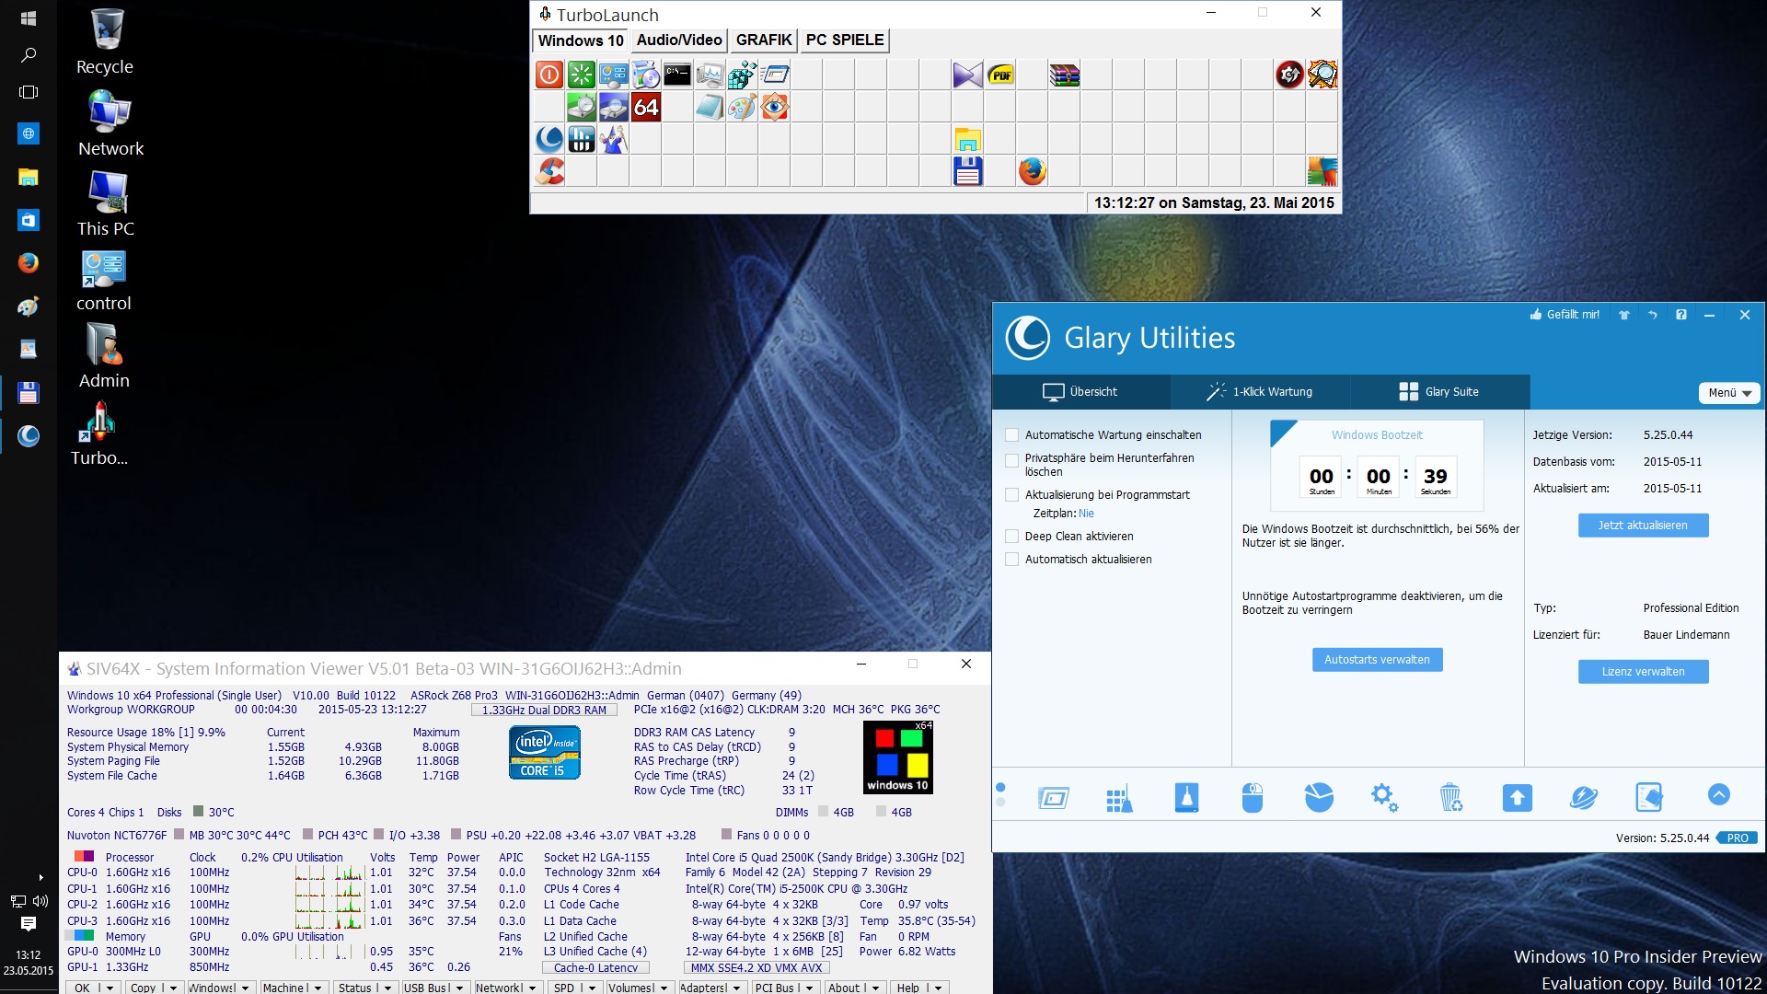
Task: Click the red 64 icon in TurboLaunch
Action: point(646,108)
